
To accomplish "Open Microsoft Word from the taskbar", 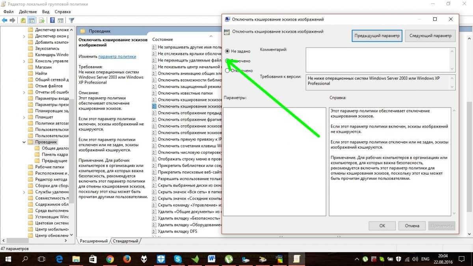I will pos(211,259).
